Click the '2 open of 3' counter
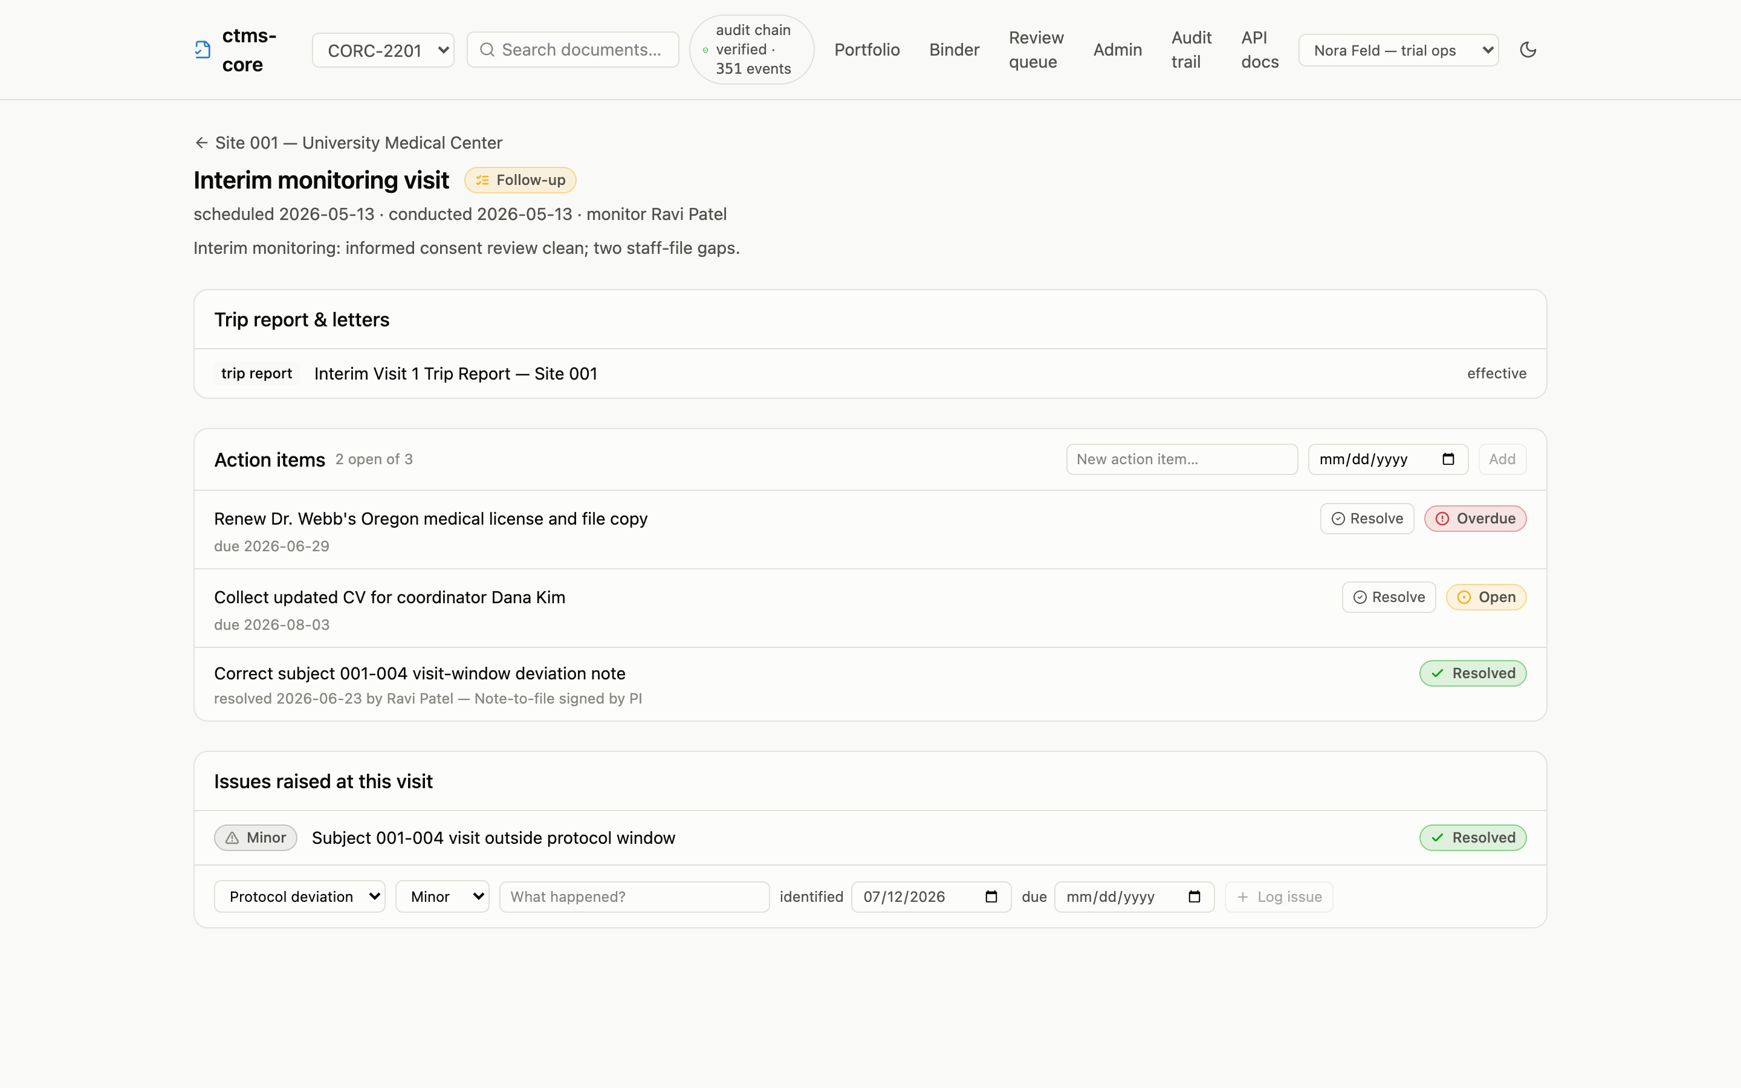 (374, 459)
